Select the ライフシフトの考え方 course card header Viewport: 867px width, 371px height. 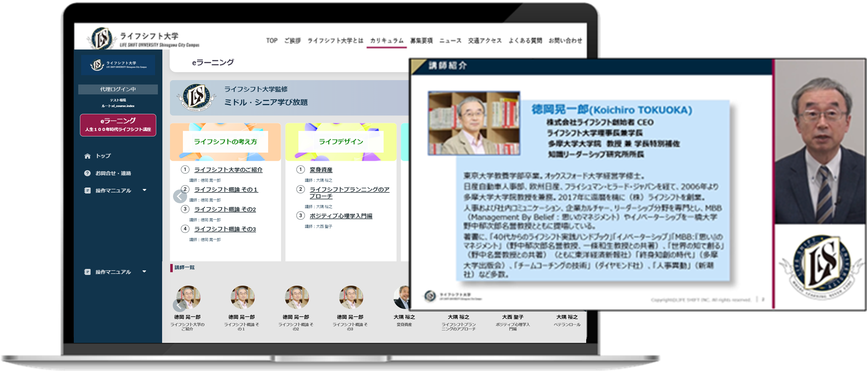pos(225,142)
